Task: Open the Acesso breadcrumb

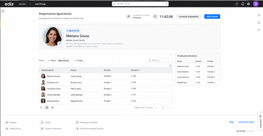Action: tap(22, 4)
